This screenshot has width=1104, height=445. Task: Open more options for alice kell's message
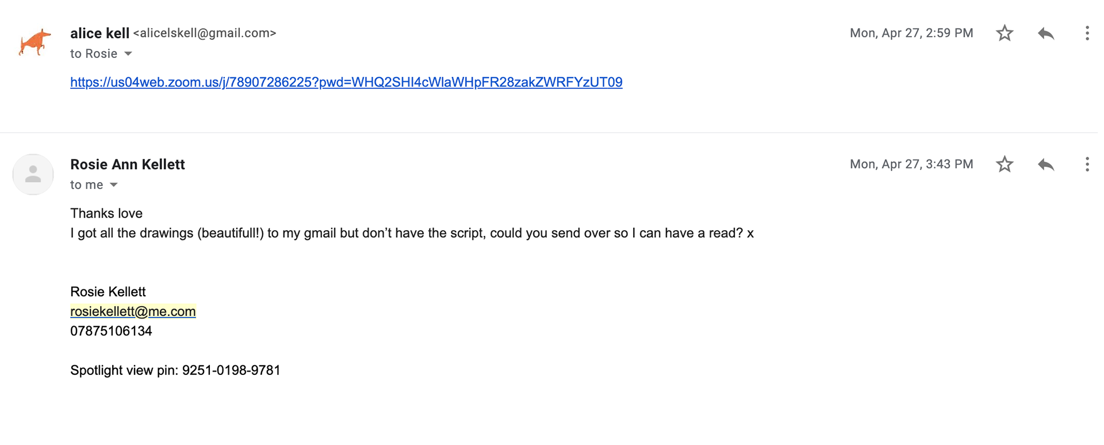coord(1087,33)
